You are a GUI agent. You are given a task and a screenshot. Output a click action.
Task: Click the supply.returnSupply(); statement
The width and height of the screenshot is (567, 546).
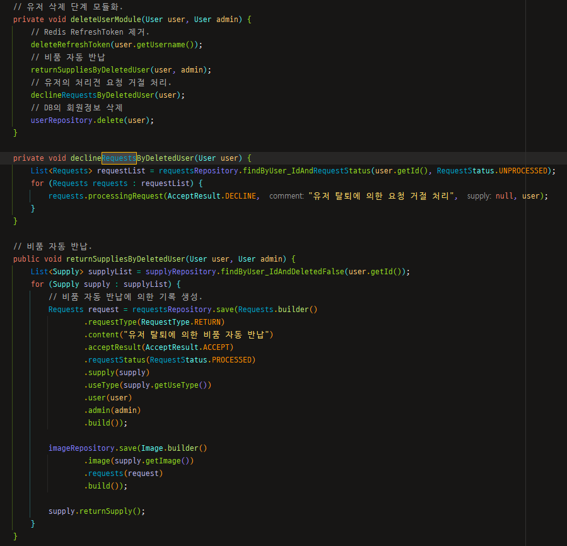point(96,511)
